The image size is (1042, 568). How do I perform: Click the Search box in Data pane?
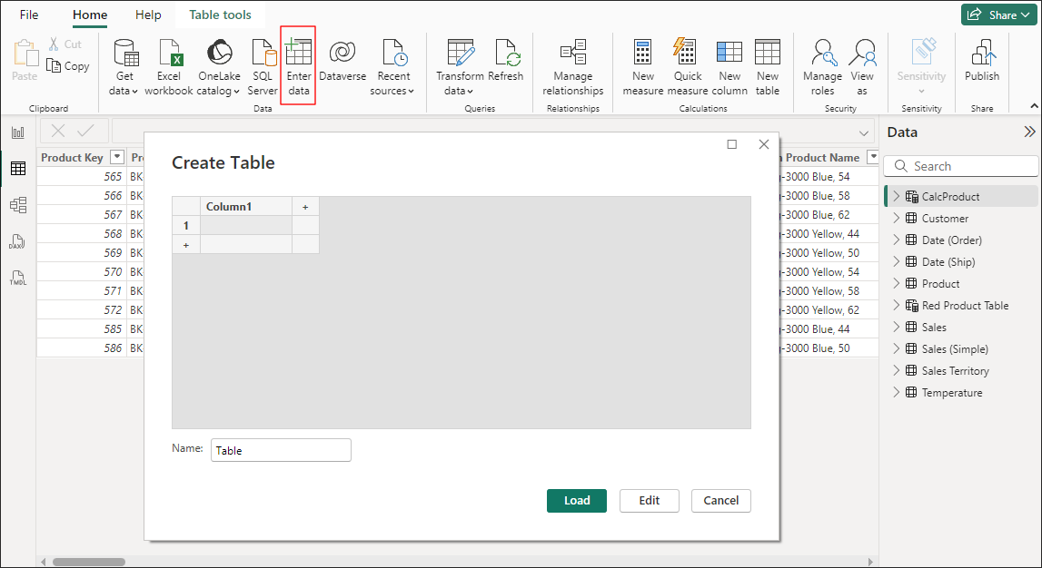point(961,166)
